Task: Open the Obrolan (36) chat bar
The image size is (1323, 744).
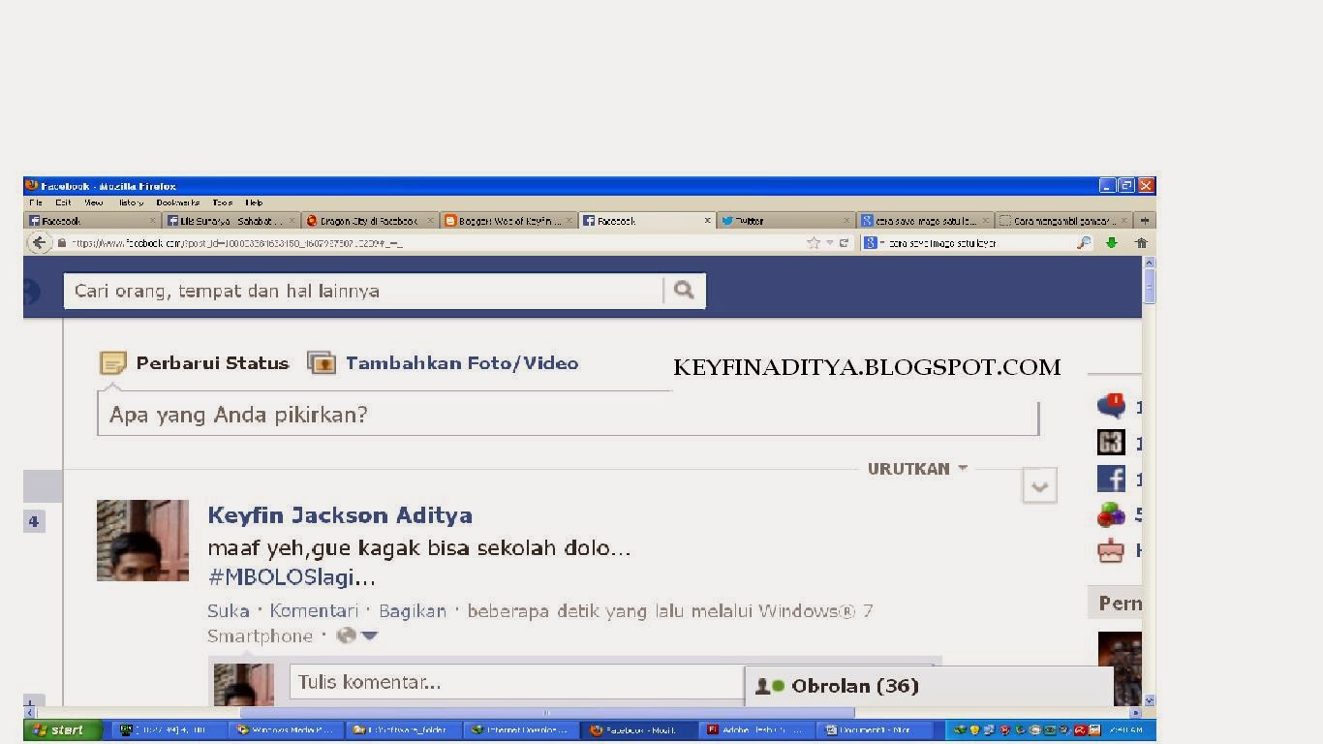Action: [x=930, y=686]
